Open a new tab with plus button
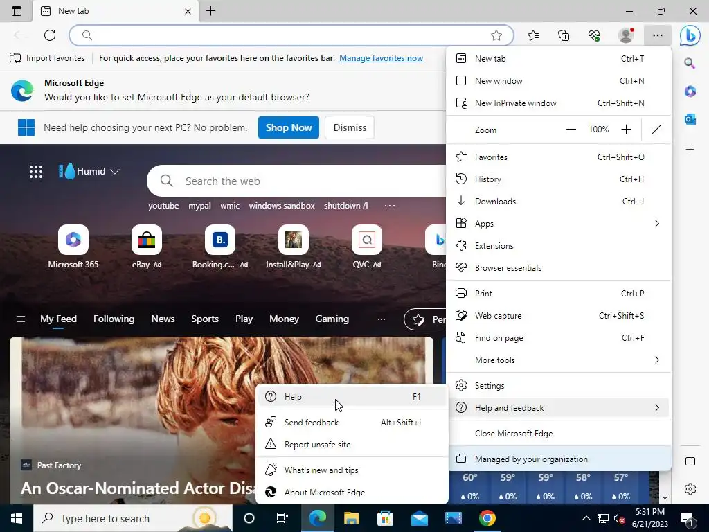709x532 pixels. coord(210,11)
